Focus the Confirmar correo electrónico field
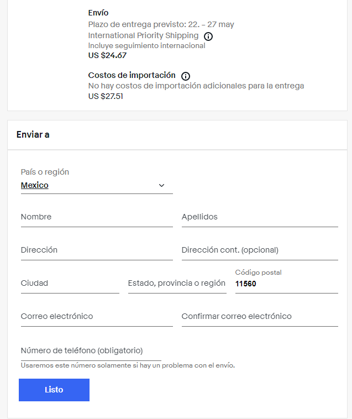 coord(259,317)
